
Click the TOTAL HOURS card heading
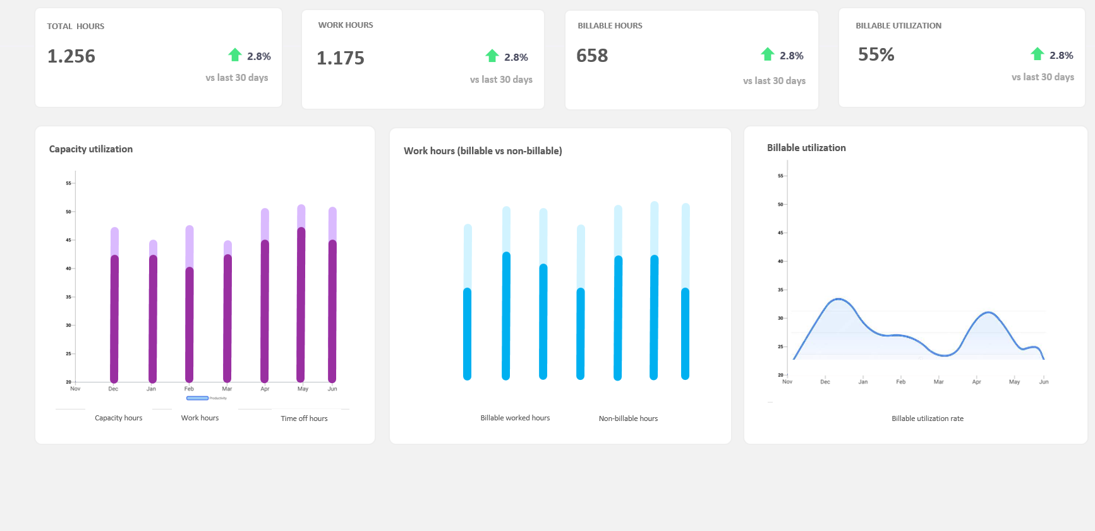coord(76,27)
